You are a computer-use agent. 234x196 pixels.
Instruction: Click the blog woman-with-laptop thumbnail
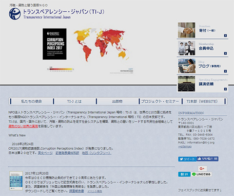tap(186, 66)
